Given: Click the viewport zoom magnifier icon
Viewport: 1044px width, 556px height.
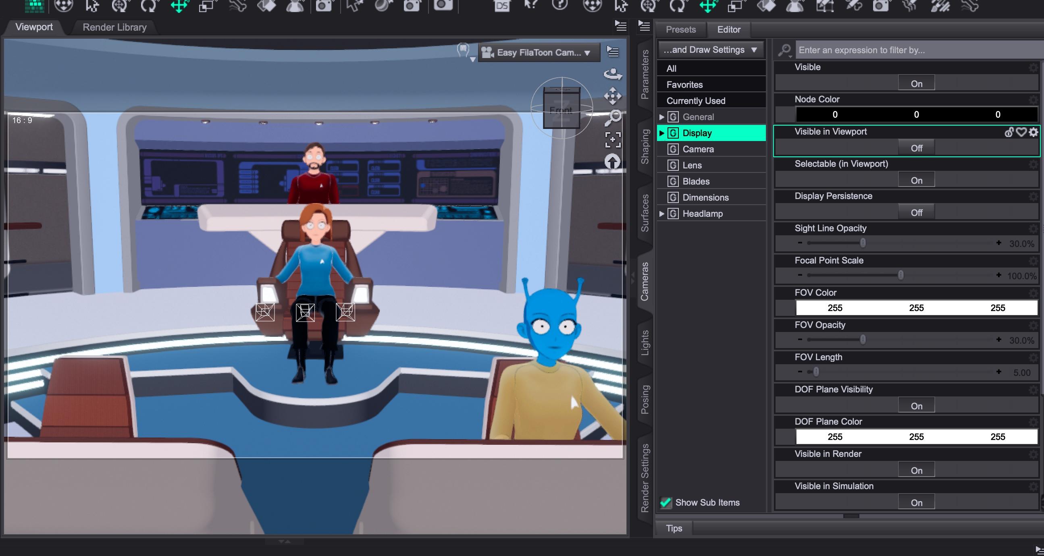Looking at the screenshot, I should pos(613,118).
